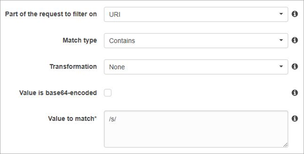Click info icon for base64-encoded option
This screenshot has width=304, height=154.
point(295,93)
